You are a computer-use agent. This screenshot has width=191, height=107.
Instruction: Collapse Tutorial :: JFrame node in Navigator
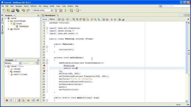pos(6,66)
